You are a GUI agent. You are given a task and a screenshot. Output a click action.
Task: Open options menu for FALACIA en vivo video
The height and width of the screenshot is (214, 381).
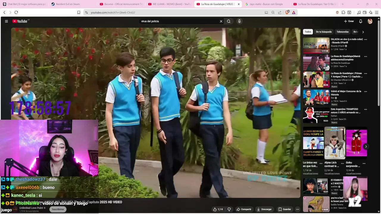[x=366, y=39]
